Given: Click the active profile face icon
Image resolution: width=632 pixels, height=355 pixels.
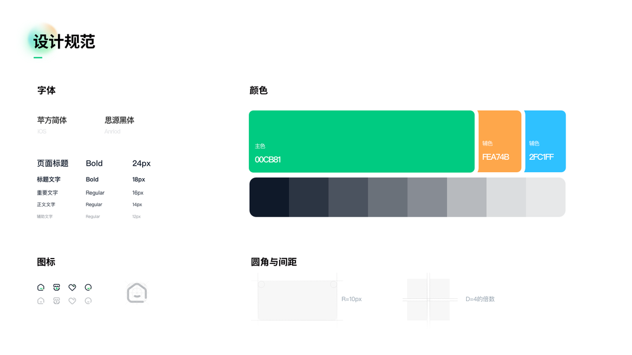Looking at the screenshot, I should pyautogui.click(x=88, y=288).
